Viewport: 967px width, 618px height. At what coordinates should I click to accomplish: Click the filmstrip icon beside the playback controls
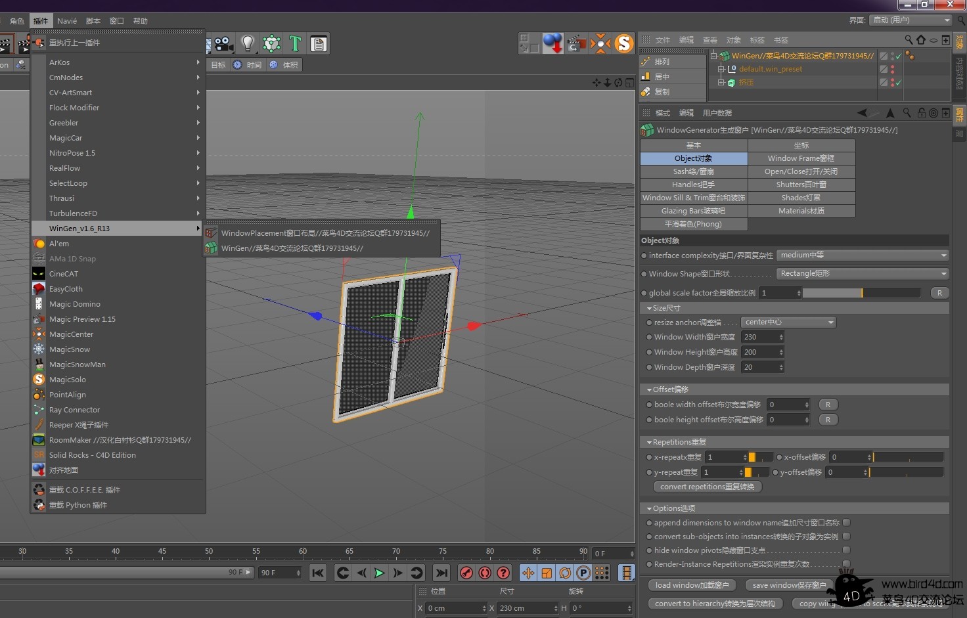[626, 573]
